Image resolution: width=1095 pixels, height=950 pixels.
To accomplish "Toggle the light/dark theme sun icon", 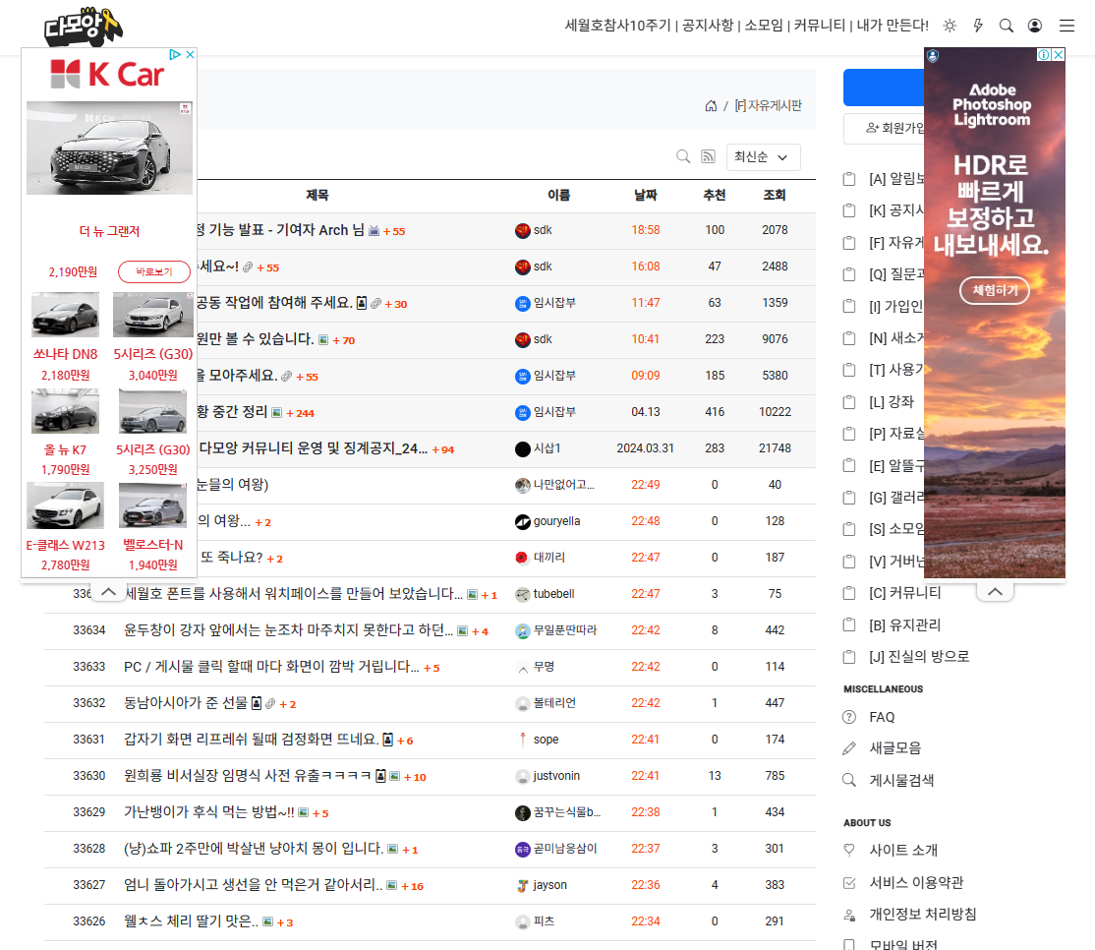I will tap(950, 26).
